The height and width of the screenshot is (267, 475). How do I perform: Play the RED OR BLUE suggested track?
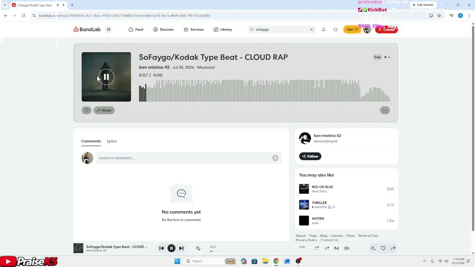[x=304, y=189]
